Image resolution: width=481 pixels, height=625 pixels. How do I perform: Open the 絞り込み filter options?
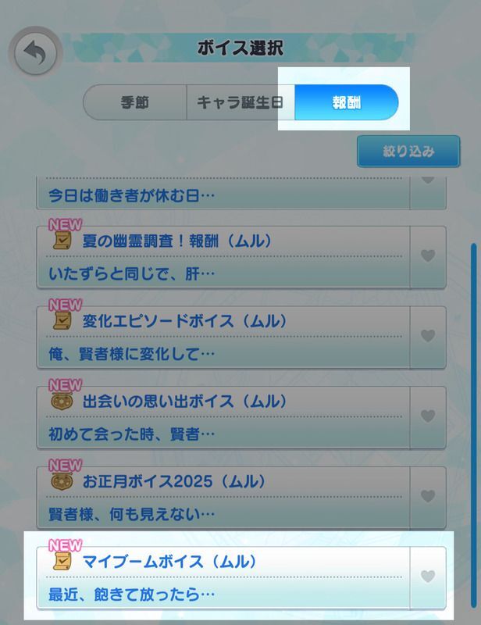pyautogui.click(x=408, y=151)
